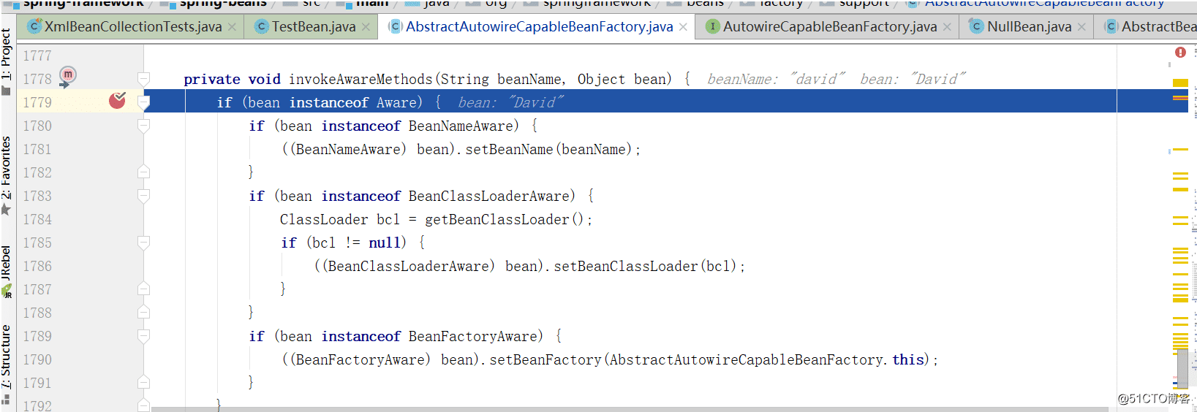The width and height of the screenshot is (1197, 412).
Task: Click setBeanFactory on line 1790
Action: coord(545,359)
